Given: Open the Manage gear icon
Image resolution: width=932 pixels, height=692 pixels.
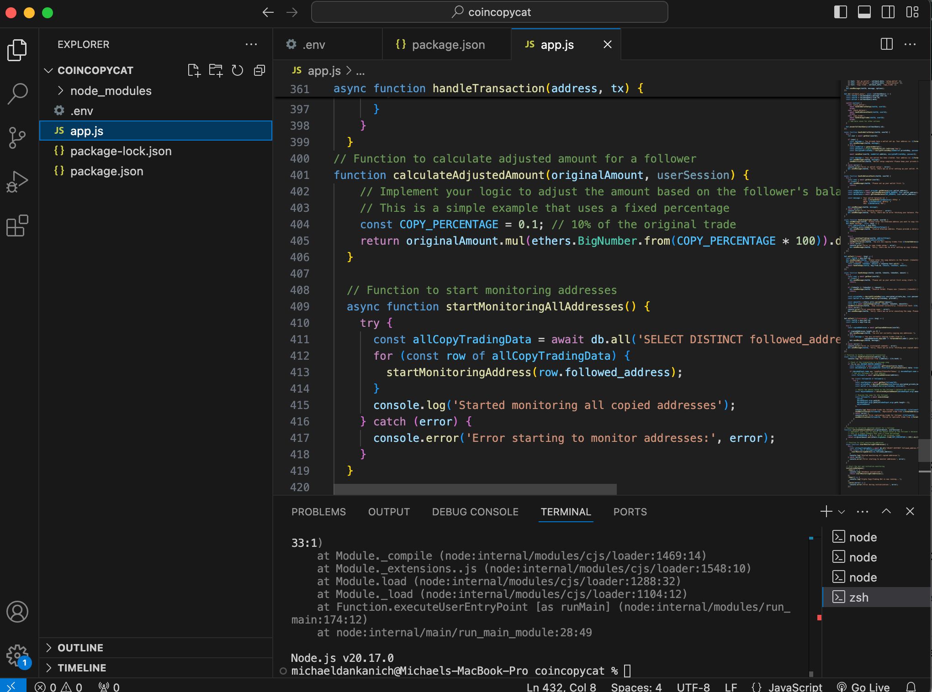Looking at the screenshot, I should point(17,656).
